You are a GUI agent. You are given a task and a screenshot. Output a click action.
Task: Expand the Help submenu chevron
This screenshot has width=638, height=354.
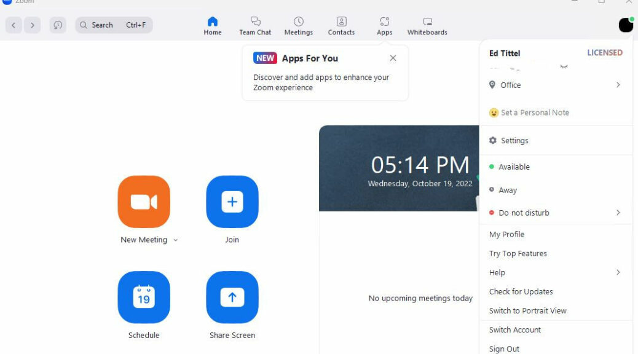(x=618, y=272)
